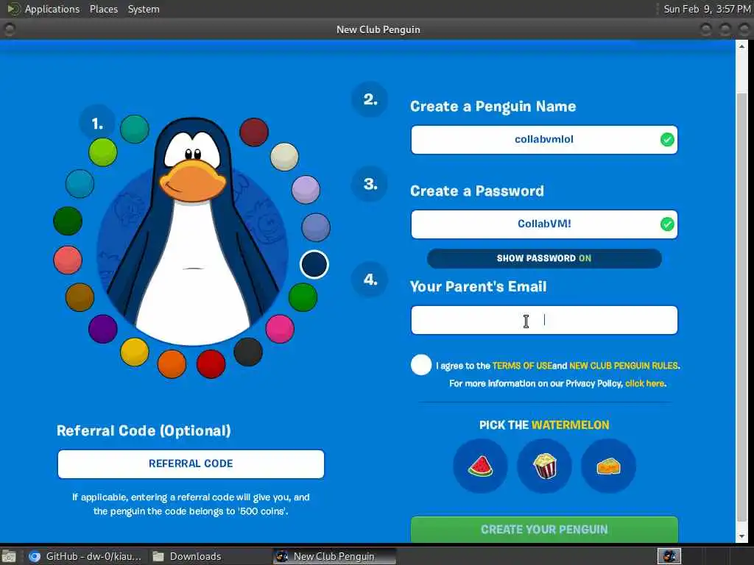Click the scrollbar up arrow
Image resolution: width=754 pixels, height=565 pixels.
click(x=742, y=46)
